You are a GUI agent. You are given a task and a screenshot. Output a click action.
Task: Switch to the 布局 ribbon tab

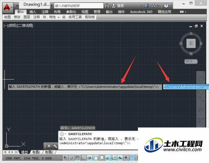pyautogui.click(x=57, y=12)
